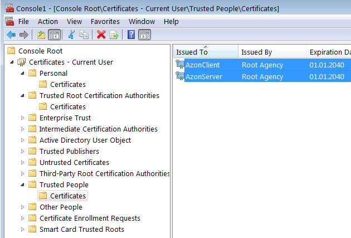Click the Up one level folder icon
This screenshot has height=238, width=351.
pyautogui.click(x=41, y=35)
